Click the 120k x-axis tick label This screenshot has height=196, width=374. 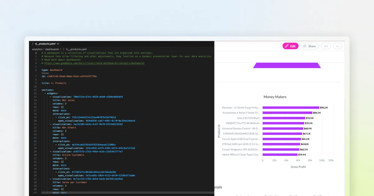[x=331, y=161]
